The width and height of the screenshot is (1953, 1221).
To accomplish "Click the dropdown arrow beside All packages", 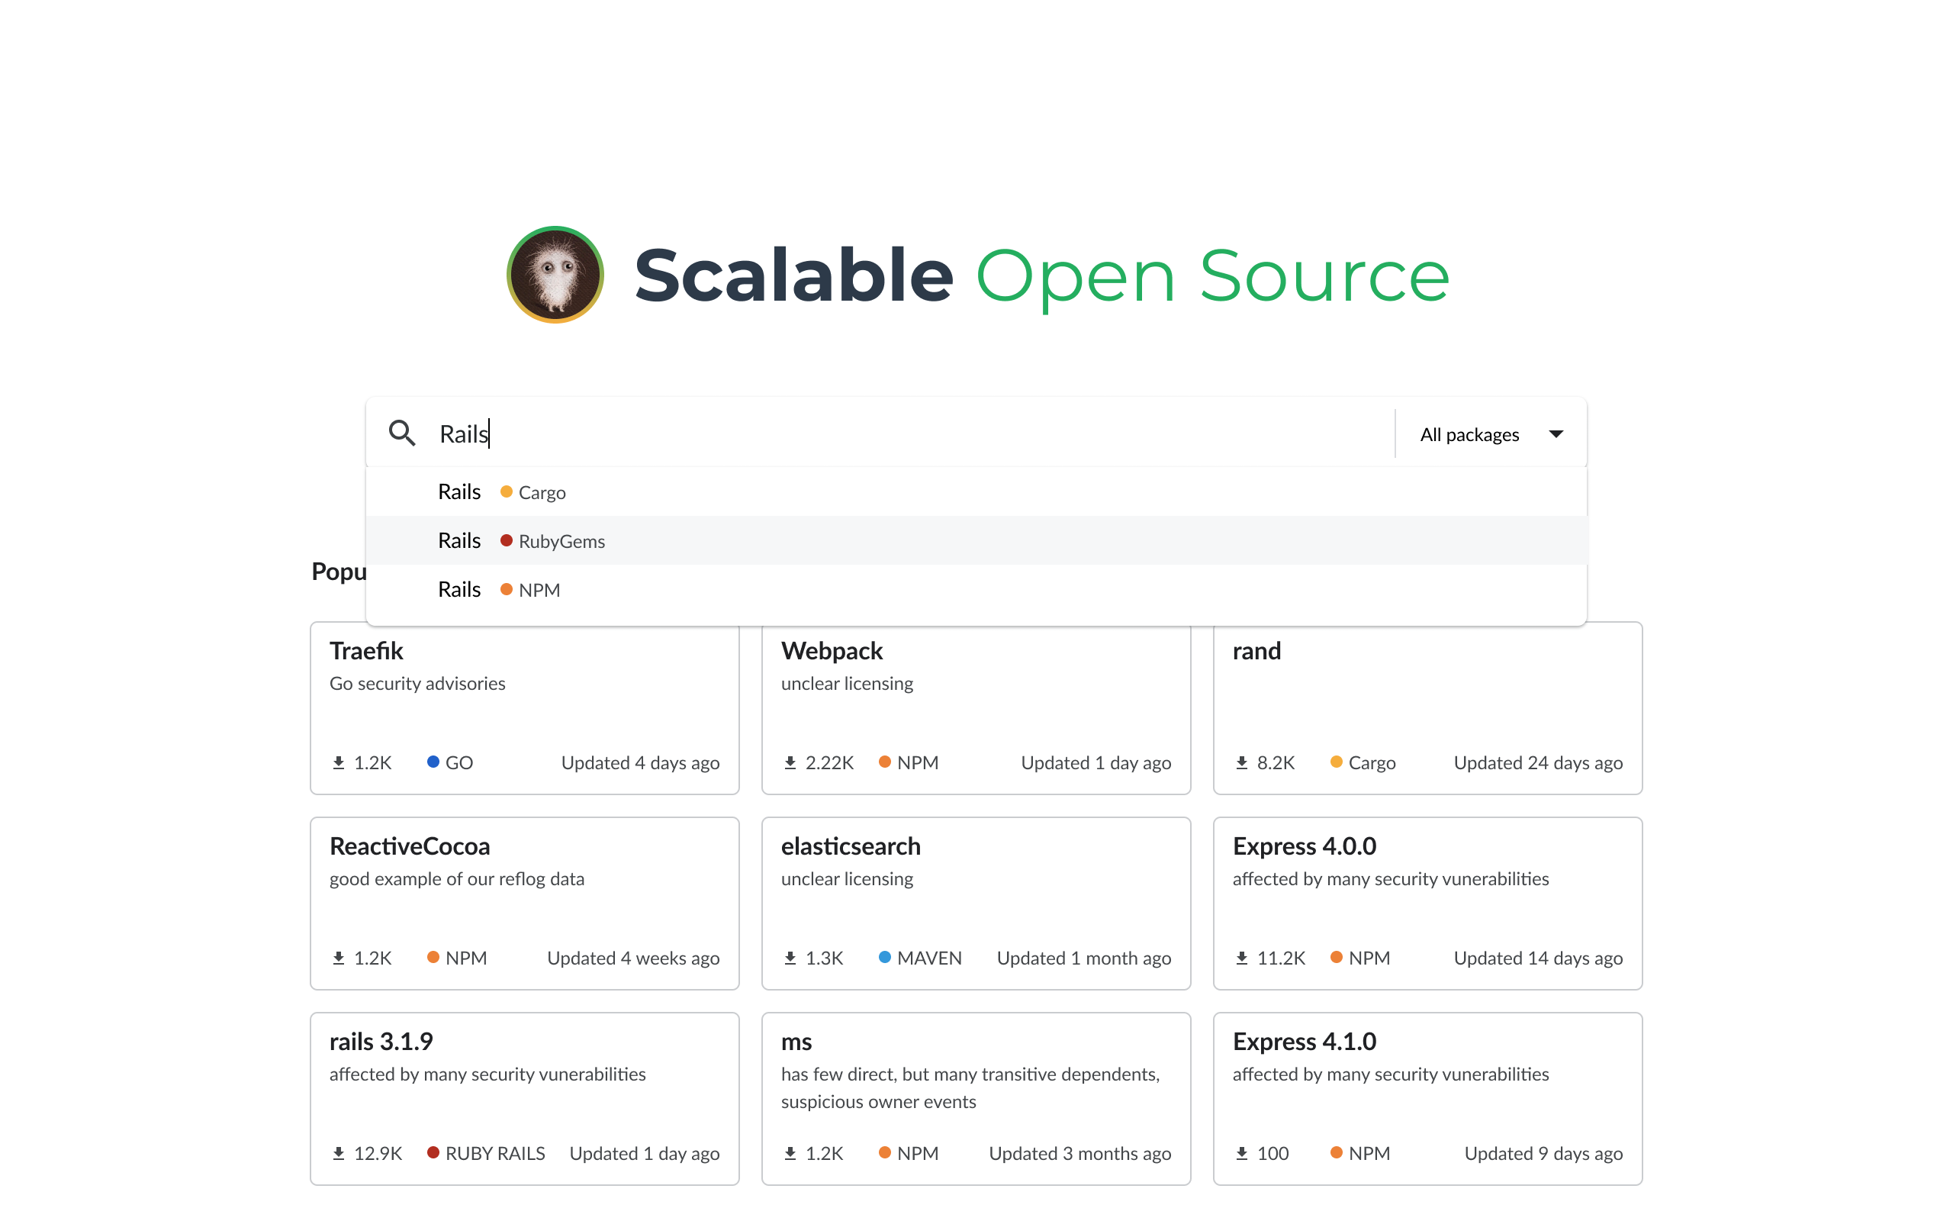I will coord(1556,434).
